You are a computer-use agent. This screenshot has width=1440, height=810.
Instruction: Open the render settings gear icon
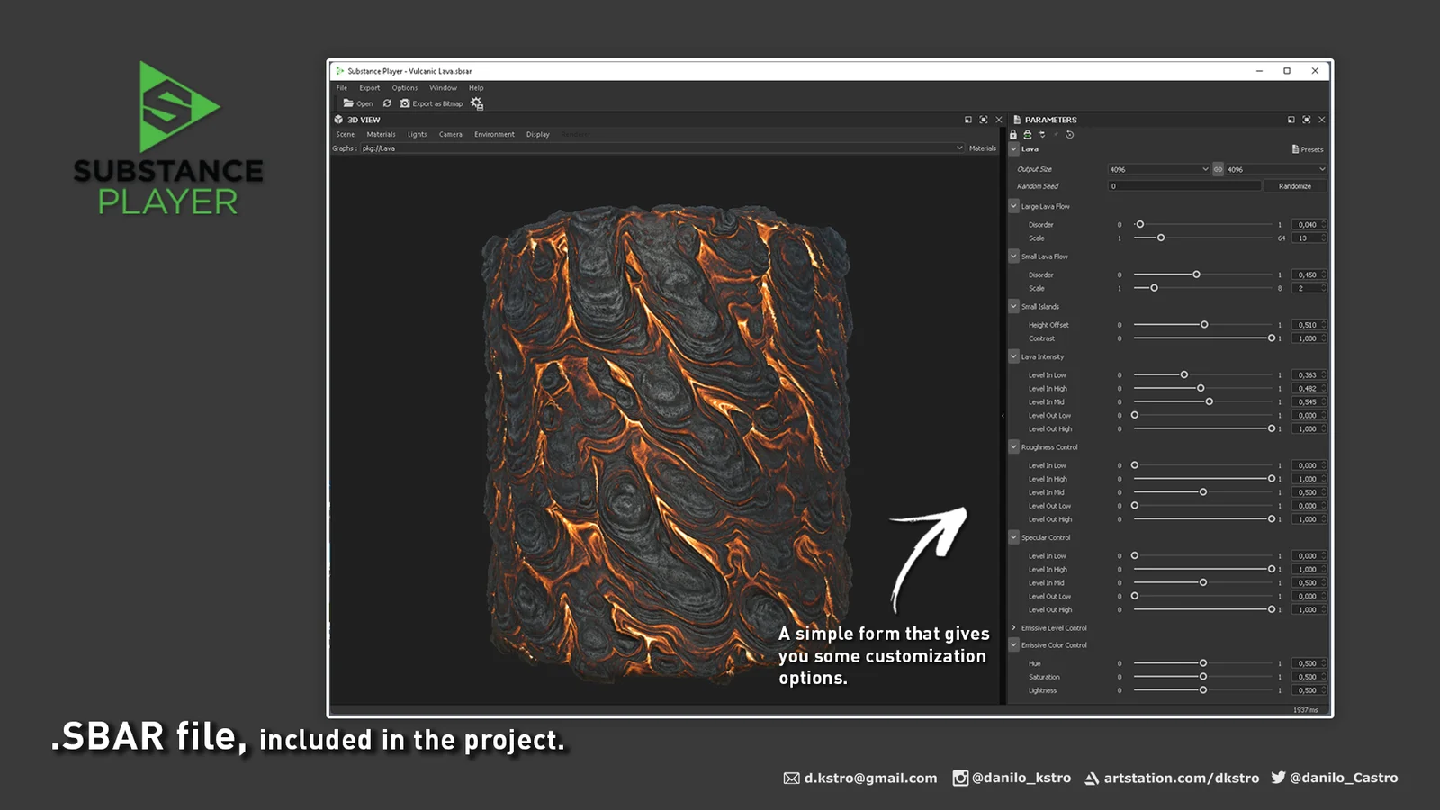(476, 103)
